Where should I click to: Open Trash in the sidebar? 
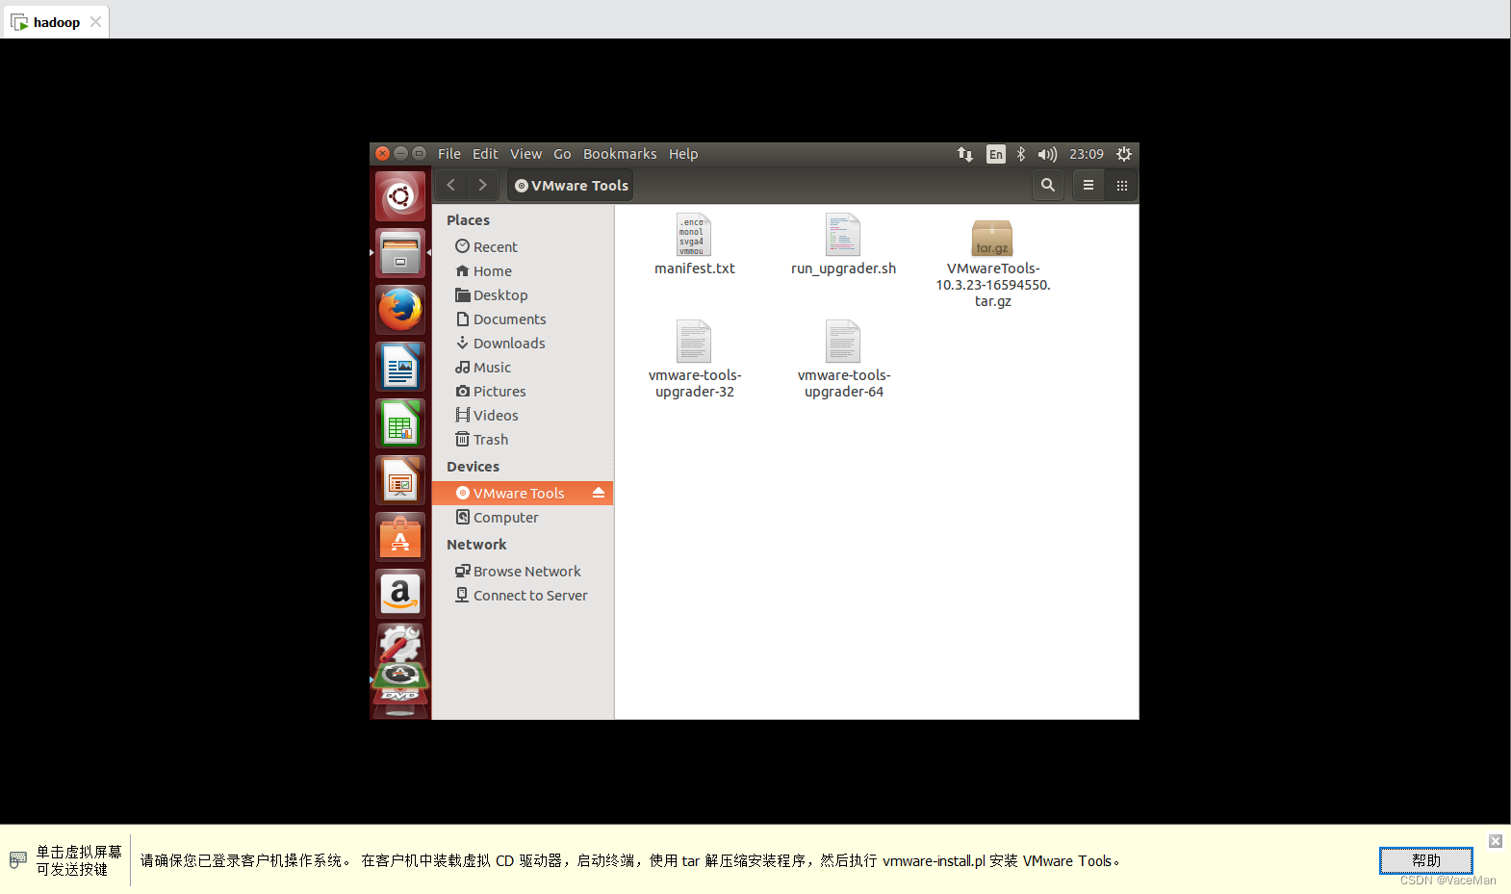click(x=523, y=440)
